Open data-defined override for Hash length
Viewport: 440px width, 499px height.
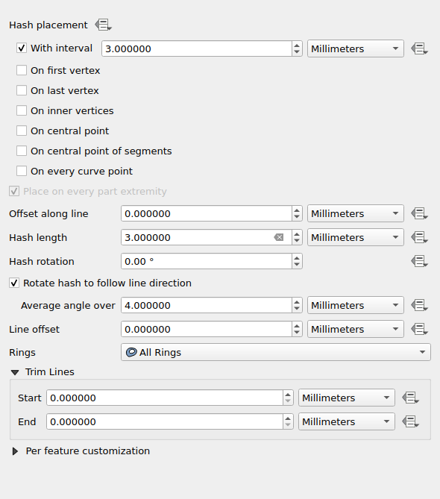click(419, 237)
